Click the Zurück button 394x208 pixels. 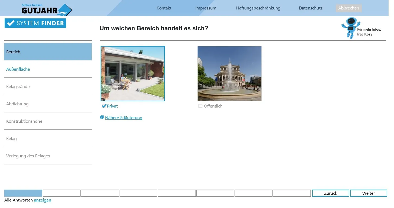(331, 193)
